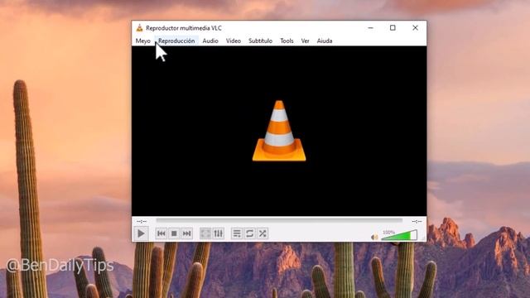Toggle fullscreen video mode
The width and height of the screenshot is (530, 298).
pos(205,233)
